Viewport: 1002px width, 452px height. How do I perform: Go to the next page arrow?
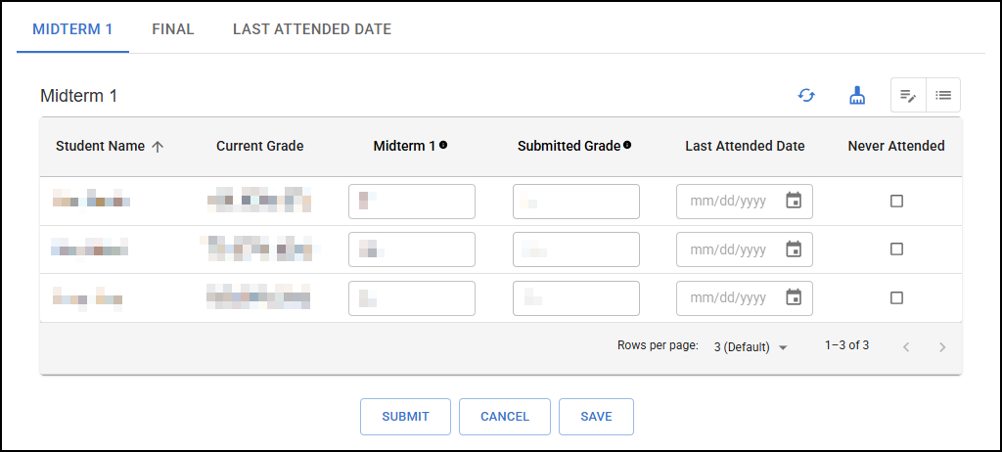point(942,347)
